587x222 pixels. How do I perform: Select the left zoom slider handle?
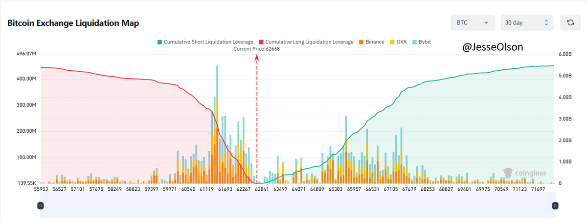[41, 206]
